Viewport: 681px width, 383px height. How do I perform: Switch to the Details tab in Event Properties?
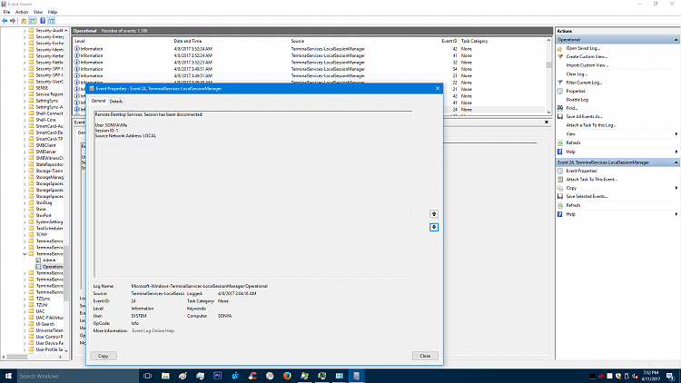point(116,101)
